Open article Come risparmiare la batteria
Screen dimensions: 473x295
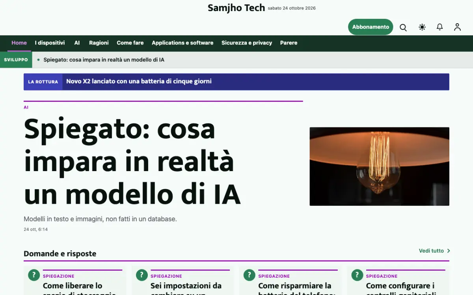coord(297,289)
